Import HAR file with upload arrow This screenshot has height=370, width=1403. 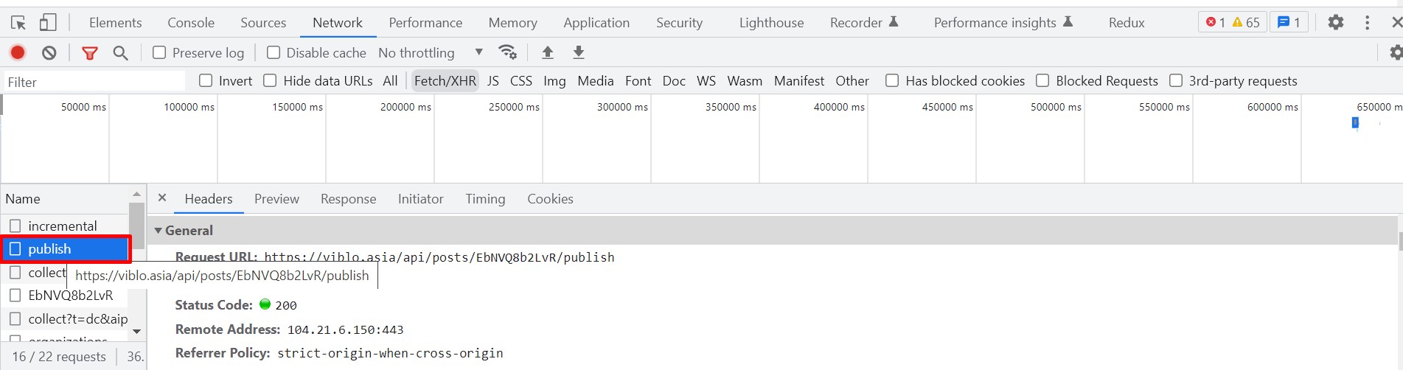click(x=547, y=52)
